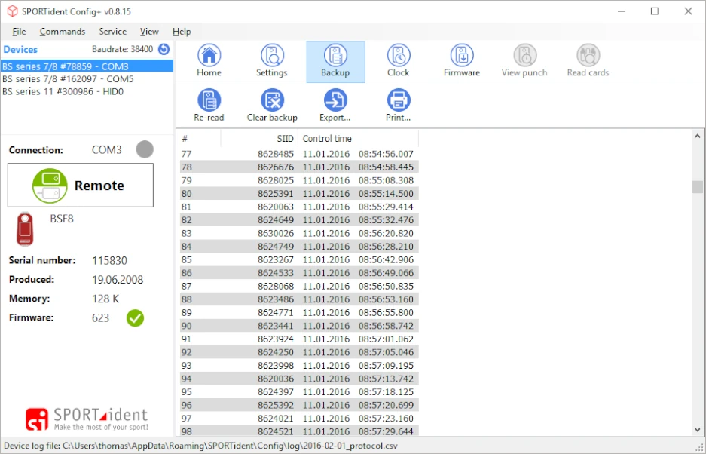Open the Home toolbar icon
The height and width of the screenshot is (454, 706).
[x=209, y=61]
